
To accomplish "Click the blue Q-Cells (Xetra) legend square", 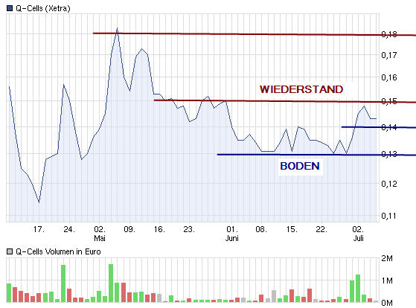I will (x=10, y=8).
